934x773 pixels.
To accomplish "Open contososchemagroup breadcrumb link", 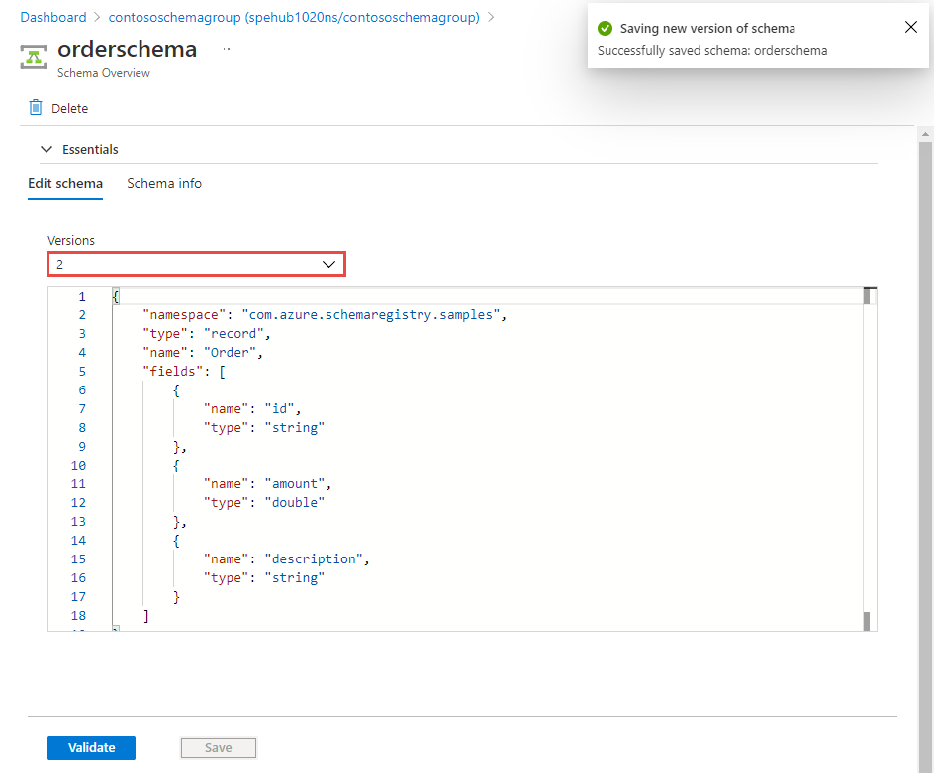I will (x=294, y=18).
